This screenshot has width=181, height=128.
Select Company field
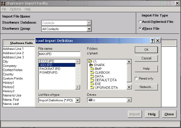point(10,66)
